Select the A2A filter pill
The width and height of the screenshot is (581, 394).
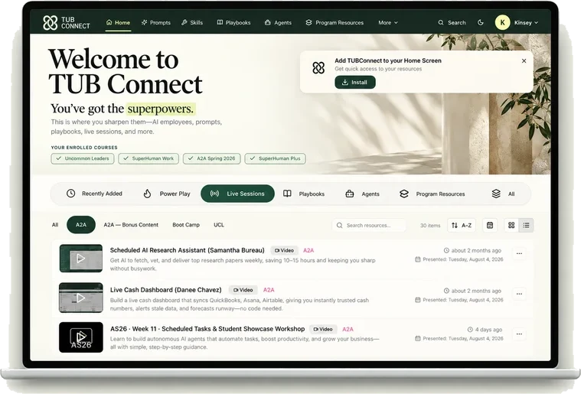pos(81,225)
